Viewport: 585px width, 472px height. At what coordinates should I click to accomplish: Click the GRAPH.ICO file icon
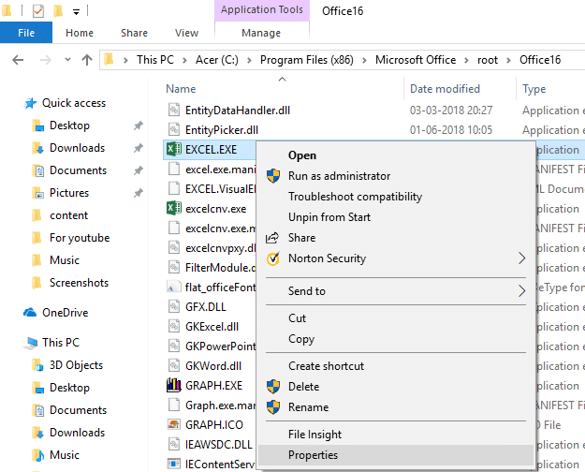click(x=174, y=424)
